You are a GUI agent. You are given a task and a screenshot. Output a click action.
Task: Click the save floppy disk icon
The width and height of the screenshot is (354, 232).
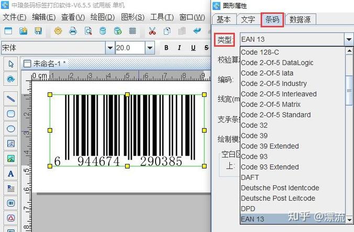click(x=38, y=31)
